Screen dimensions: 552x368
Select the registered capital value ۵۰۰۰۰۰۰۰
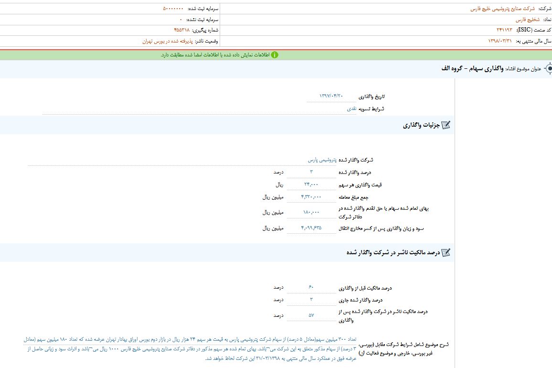[173, 9]
